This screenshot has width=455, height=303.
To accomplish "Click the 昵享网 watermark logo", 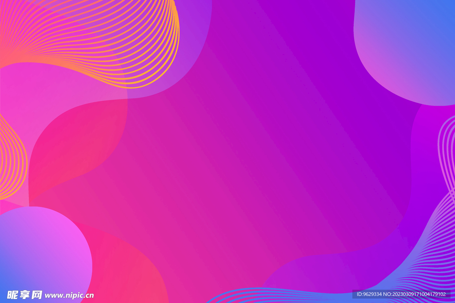I will pyautogui.click(x=24, y=295).
